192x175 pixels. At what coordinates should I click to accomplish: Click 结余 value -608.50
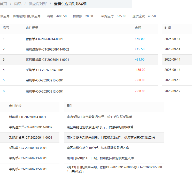pos(61,16)
